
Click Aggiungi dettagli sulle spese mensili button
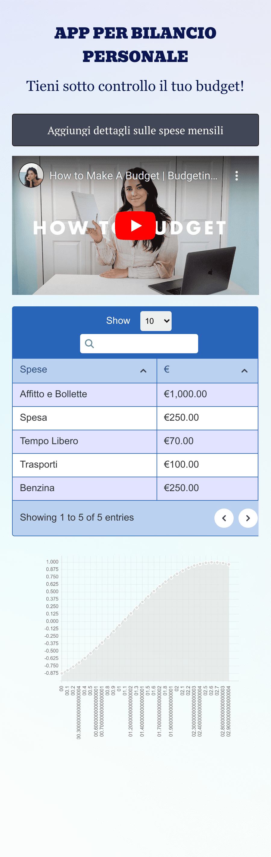[135, 130]
